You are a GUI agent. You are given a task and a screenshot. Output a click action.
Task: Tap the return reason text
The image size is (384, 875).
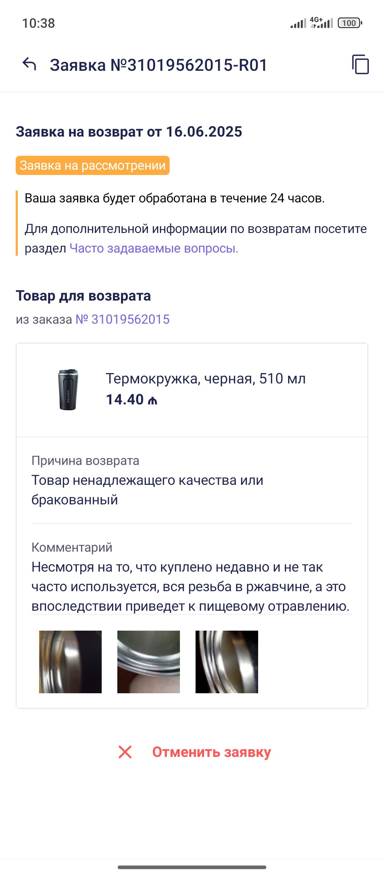pyautogui.click(x=147, y=490)
